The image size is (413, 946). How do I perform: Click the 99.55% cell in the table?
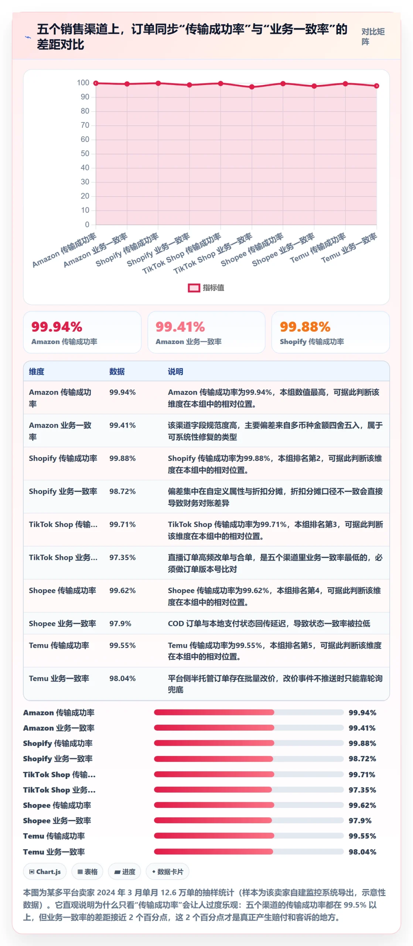[x=122, y=645]
